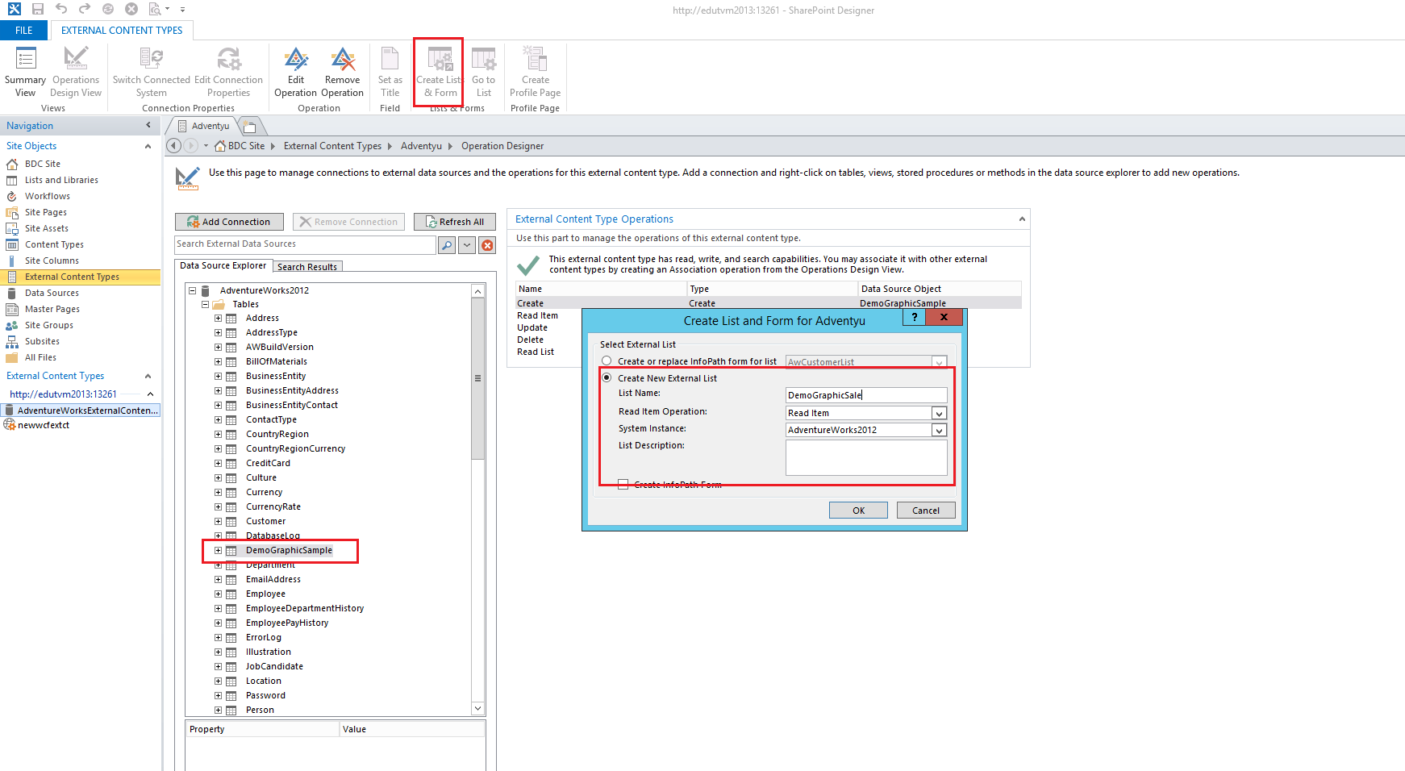Open Edit Connection Properties
The height and width of the screenshot is (771, 1405).
click(x=228, y=71)
